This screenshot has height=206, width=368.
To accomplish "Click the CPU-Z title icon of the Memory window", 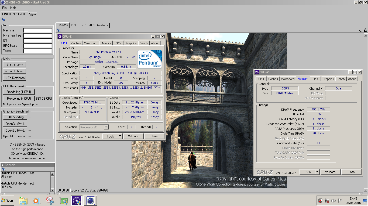I will tap(257, 72).
